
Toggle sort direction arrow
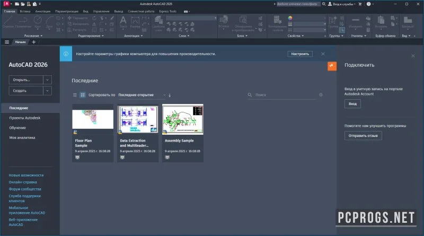[170, 95]
